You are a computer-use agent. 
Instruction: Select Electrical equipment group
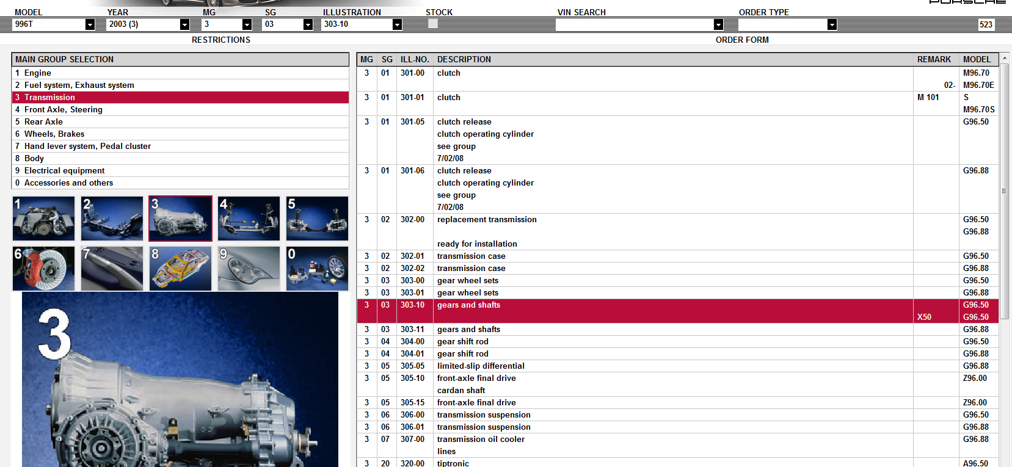pyautogui.click(x=180, y=171)
